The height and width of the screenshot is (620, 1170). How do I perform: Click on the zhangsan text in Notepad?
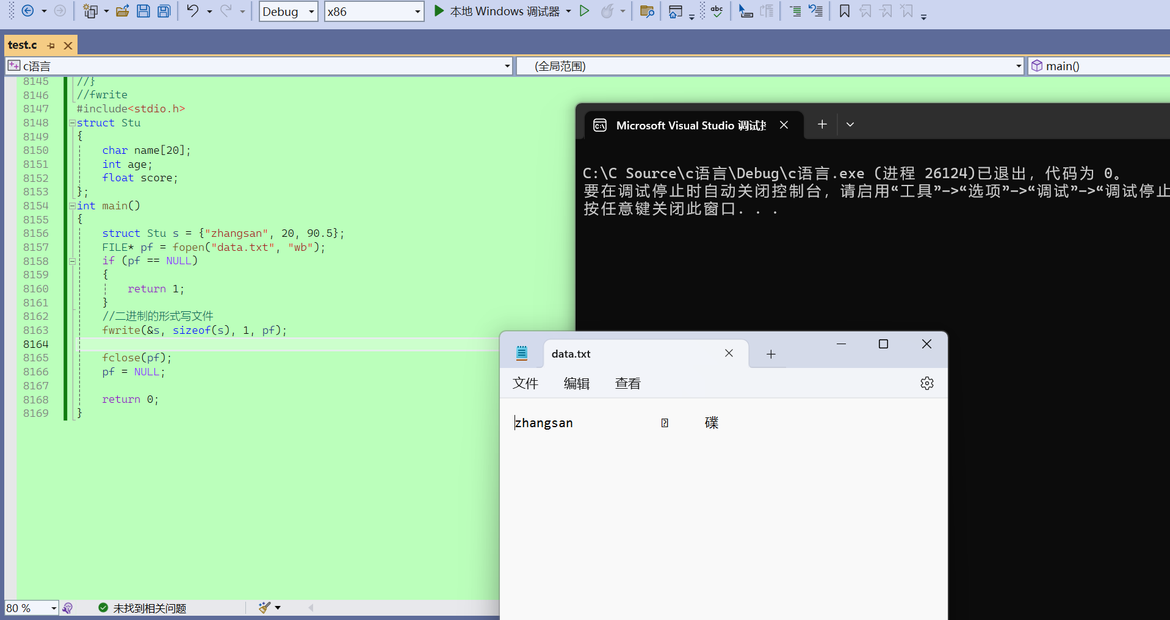coord(544,423)
